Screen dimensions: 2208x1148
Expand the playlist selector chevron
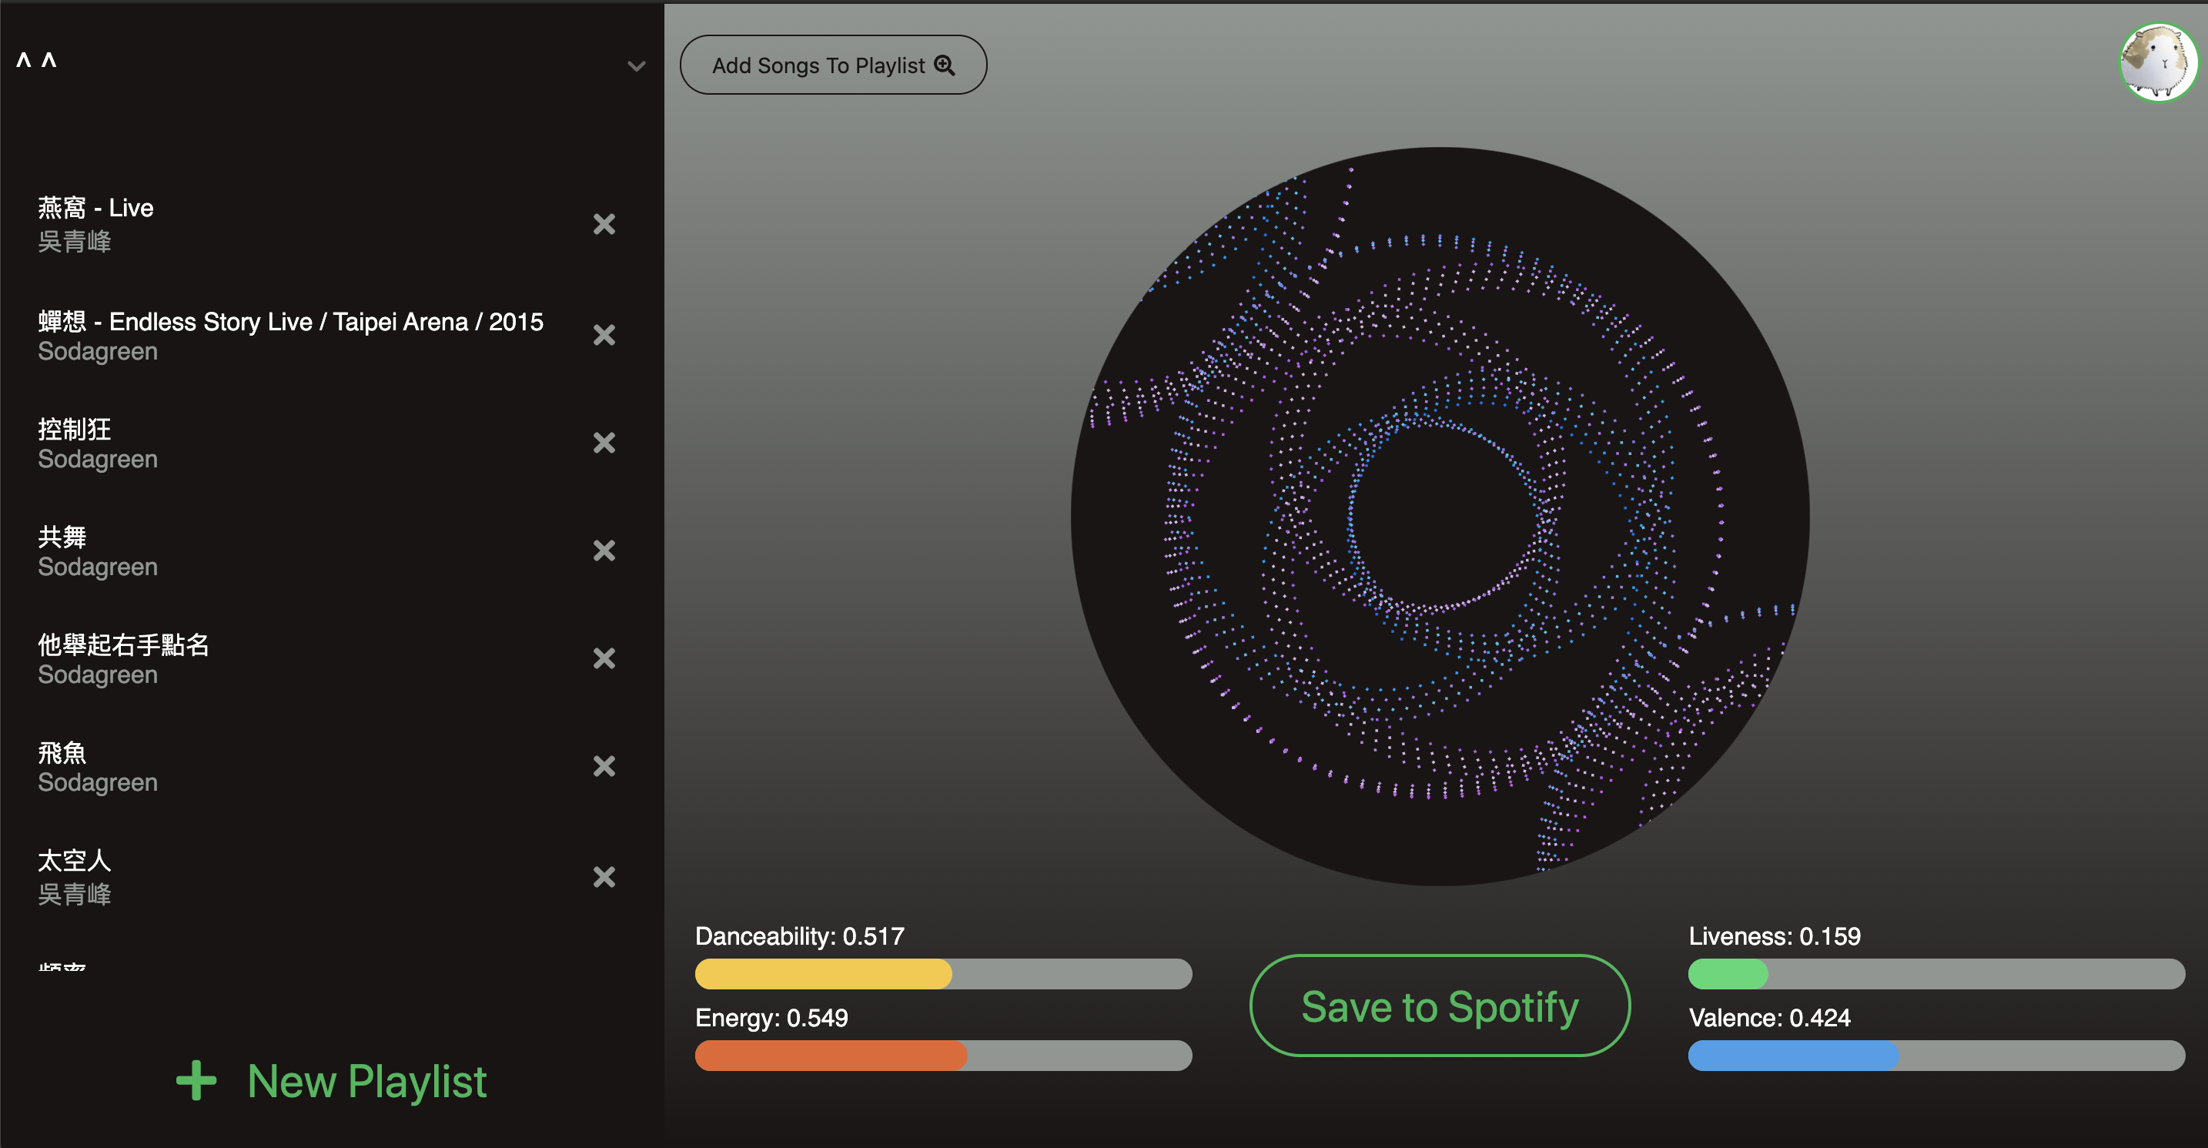click(636, 66)
